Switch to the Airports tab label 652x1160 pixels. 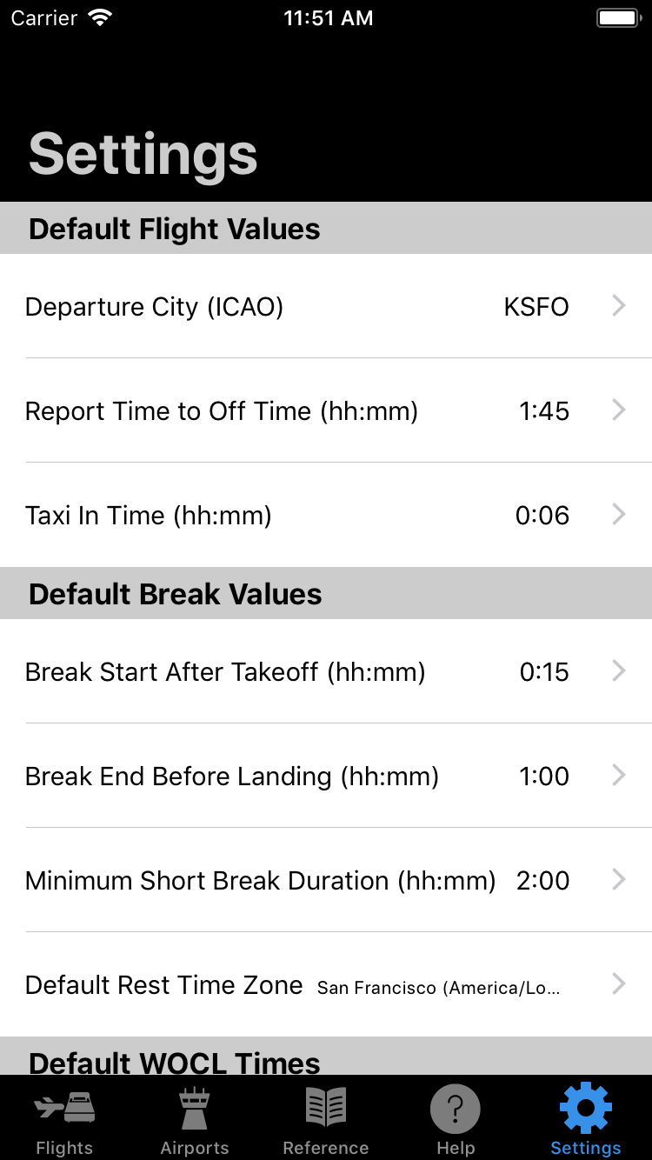195,1148
